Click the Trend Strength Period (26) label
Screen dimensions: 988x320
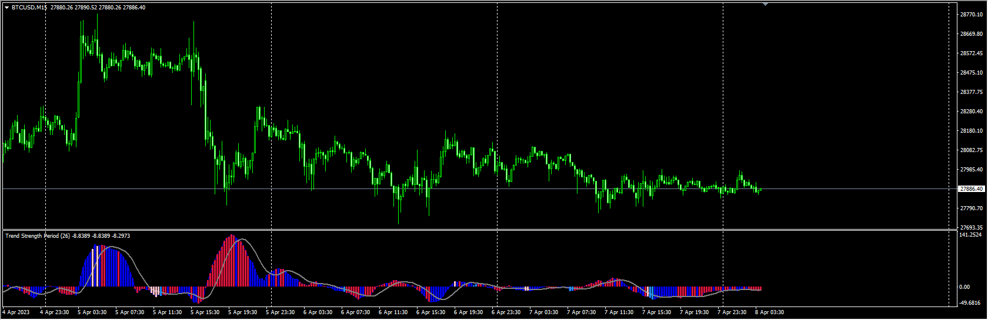[x=38, y=236]
